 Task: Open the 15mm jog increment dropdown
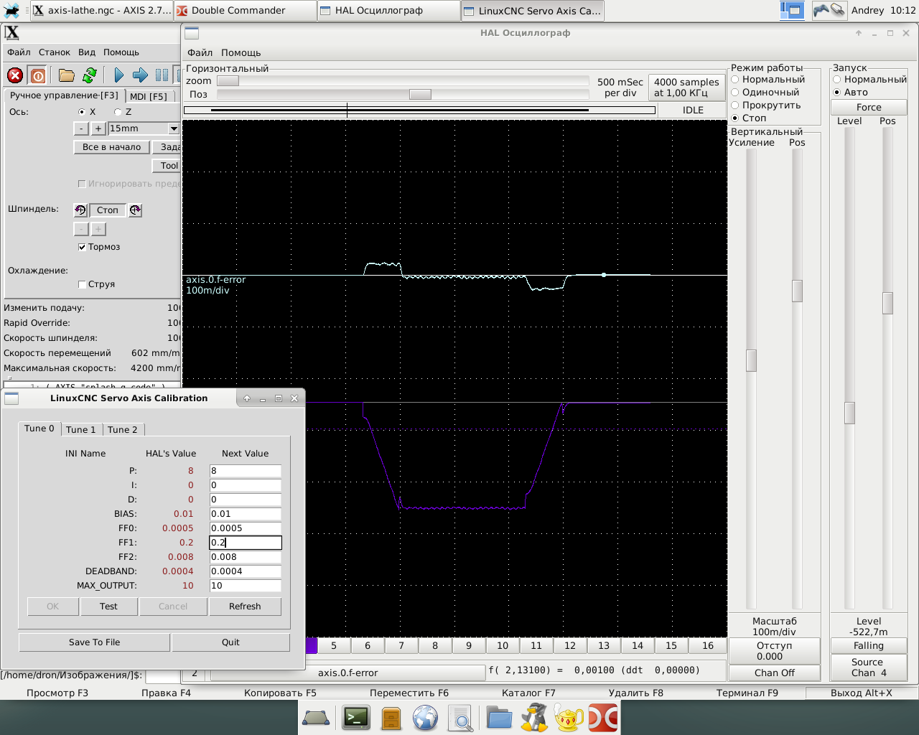[173, 128]
